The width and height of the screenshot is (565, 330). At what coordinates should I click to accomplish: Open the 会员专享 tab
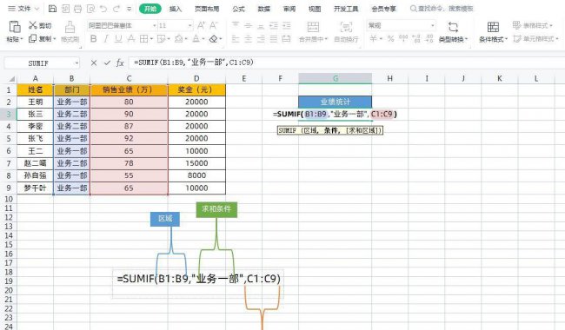383,9
